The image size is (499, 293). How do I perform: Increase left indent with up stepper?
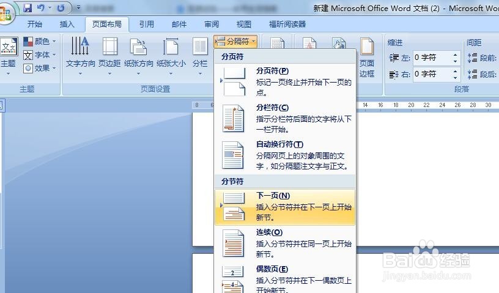(456, 54)
